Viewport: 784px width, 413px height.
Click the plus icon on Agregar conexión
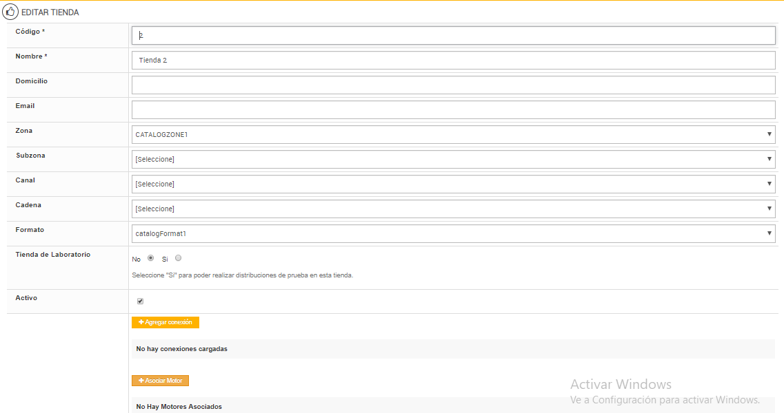(141, 322)
